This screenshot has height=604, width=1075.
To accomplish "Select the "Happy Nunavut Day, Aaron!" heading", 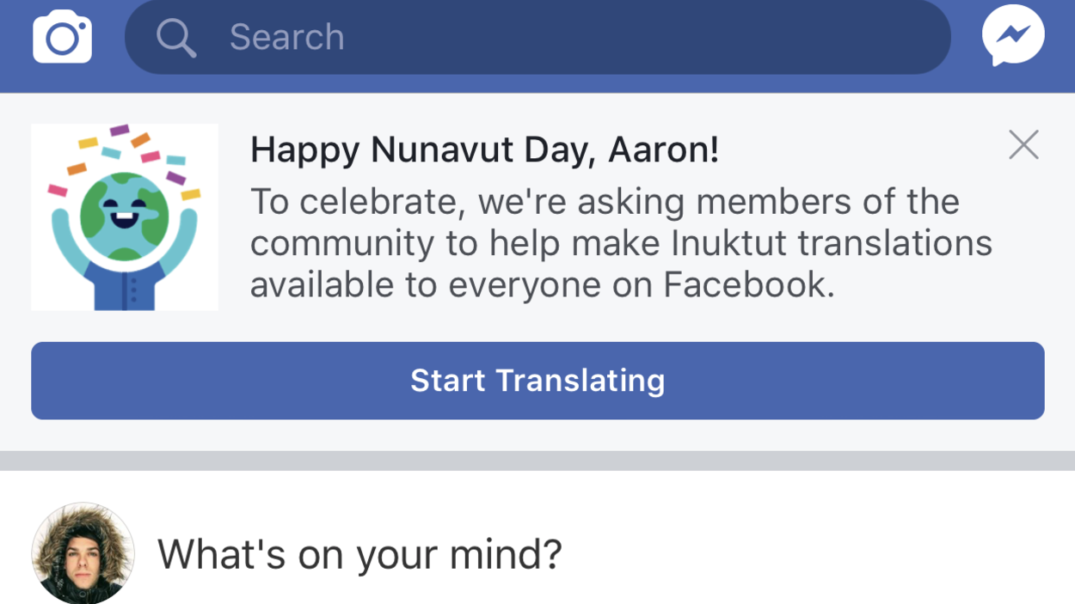I will (x=484, y=150).
